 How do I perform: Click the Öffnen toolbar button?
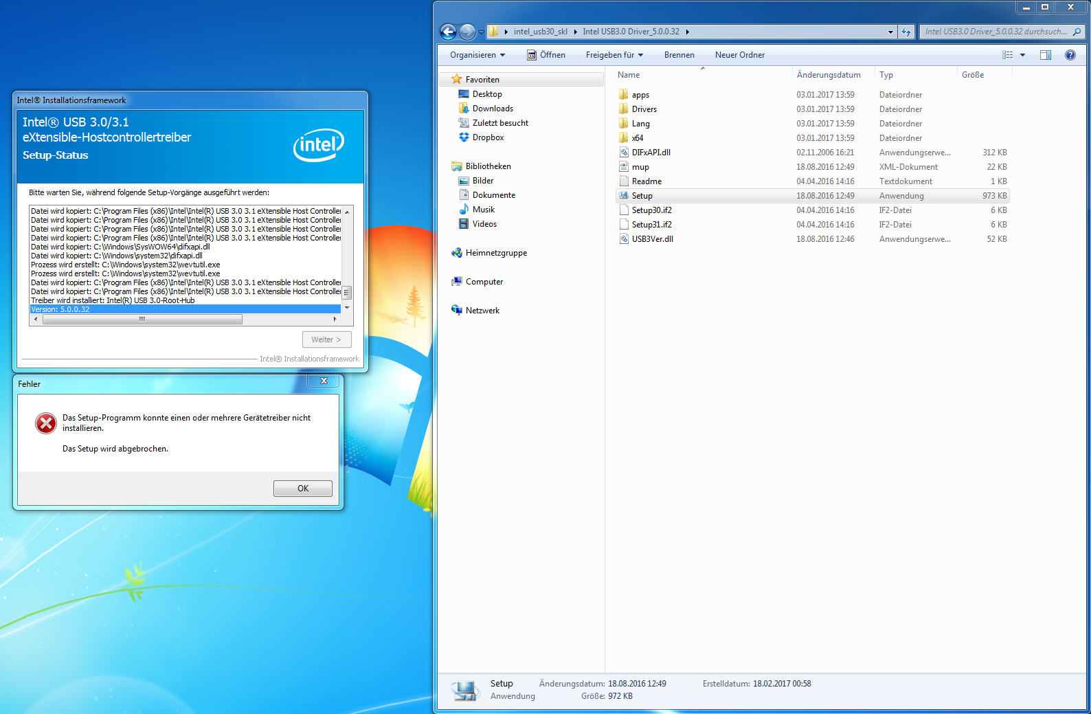(546, 55)
